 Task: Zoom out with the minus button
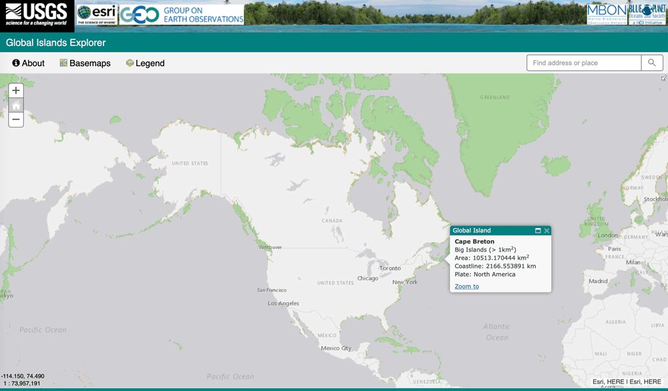coord(15,119)
